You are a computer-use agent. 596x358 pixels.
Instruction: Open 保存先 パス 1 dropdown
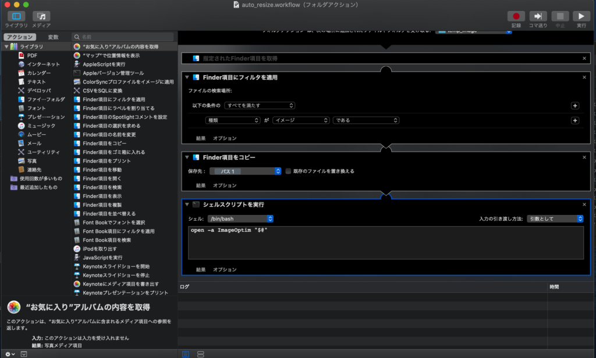click(245, 171)
